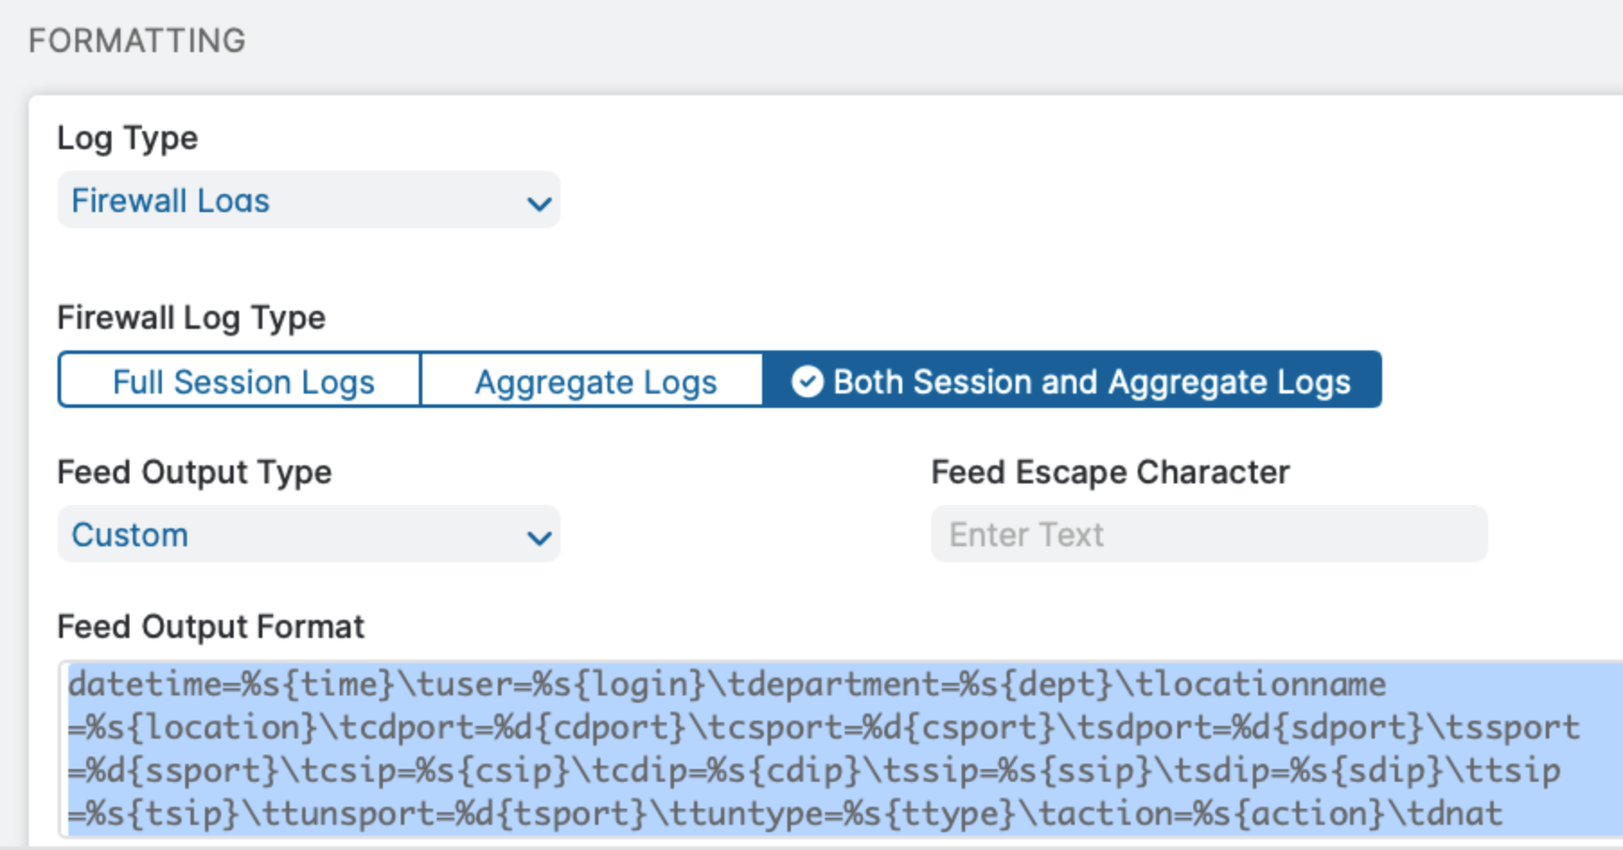The image size is (1623, 850).
Task: Choose Both Session and Aggregate Logs
Action: coord(1071,381)
